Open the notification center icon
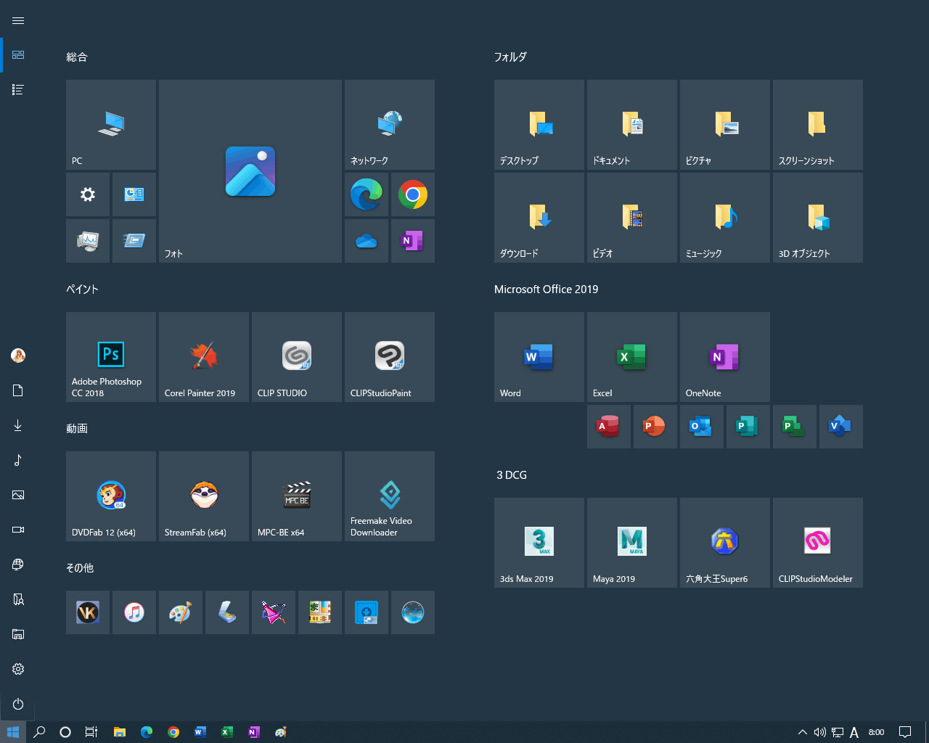 905,732
